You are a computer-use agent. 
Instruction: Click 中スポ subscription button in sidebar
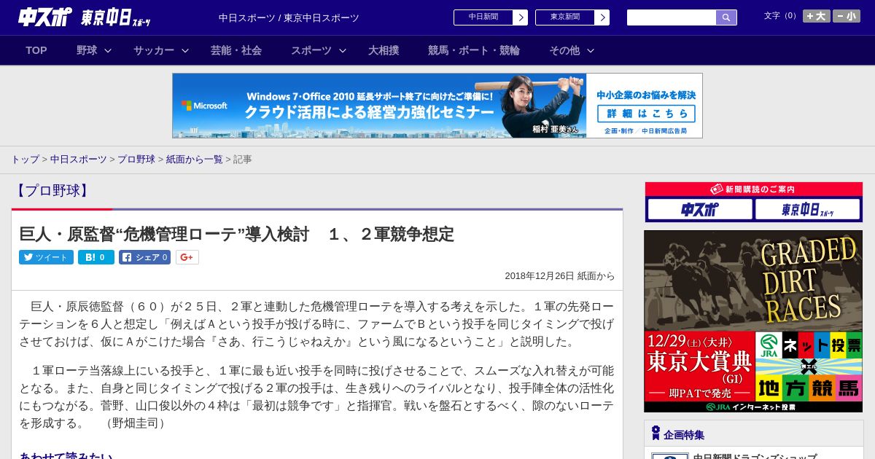[x=700, y=210]
